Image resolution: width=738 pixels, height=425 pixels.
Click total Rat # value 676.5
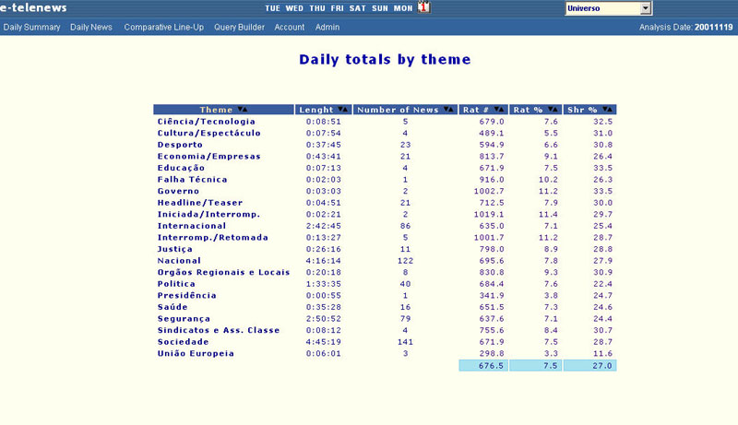coord(491,365)
